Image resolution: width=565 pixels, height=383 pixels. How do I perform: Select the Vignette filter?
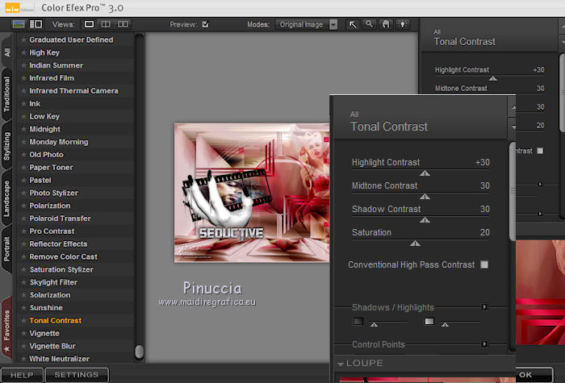coord(77,333)
